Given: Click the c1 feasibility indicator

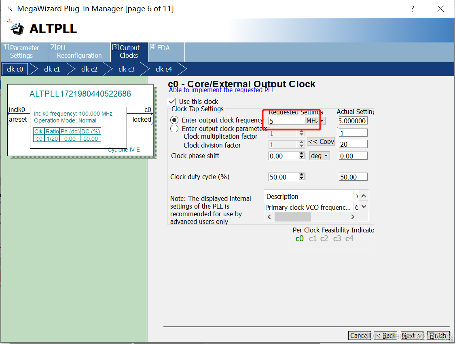Looking at the screenshot, I should [313, 239].
